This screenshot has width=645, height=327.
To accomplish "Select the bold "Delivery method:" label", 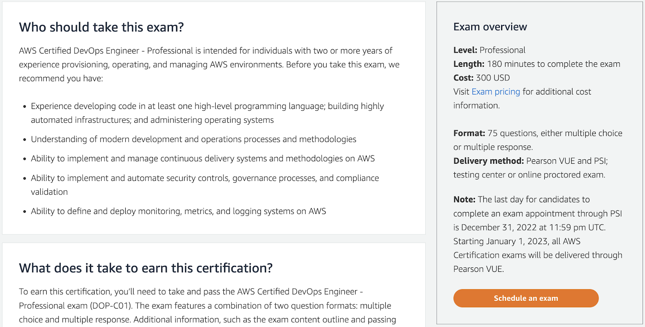I will [x=488, y=161].
